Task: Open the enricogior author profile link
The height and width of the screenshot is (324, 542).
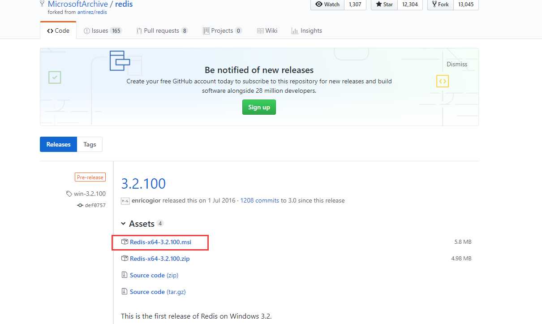Action: click(x=146, y=200)
